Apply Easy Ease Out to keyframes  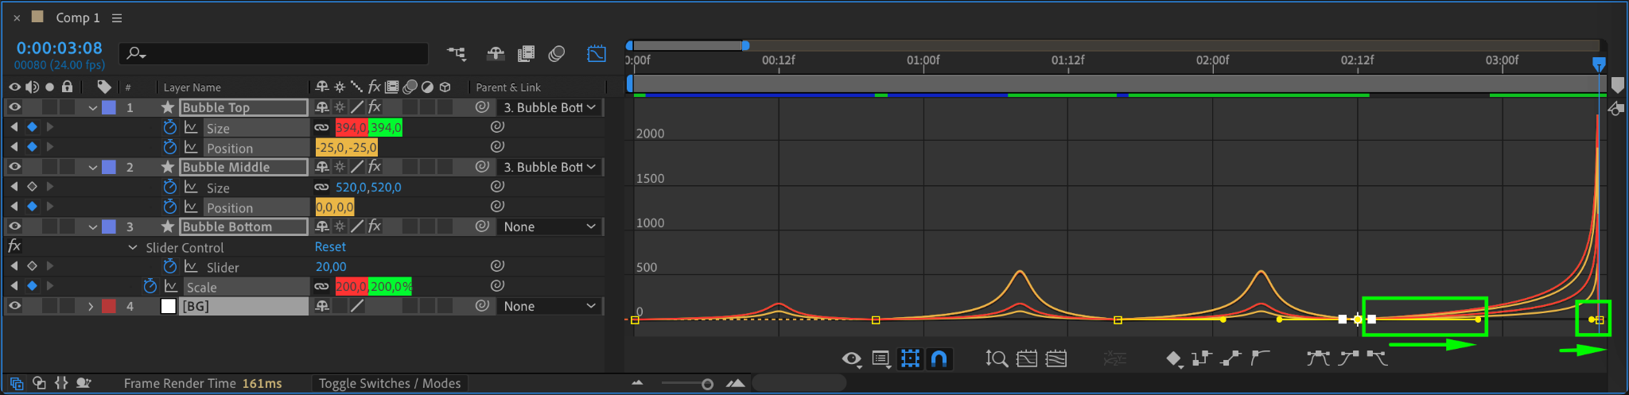(1378, 359)
